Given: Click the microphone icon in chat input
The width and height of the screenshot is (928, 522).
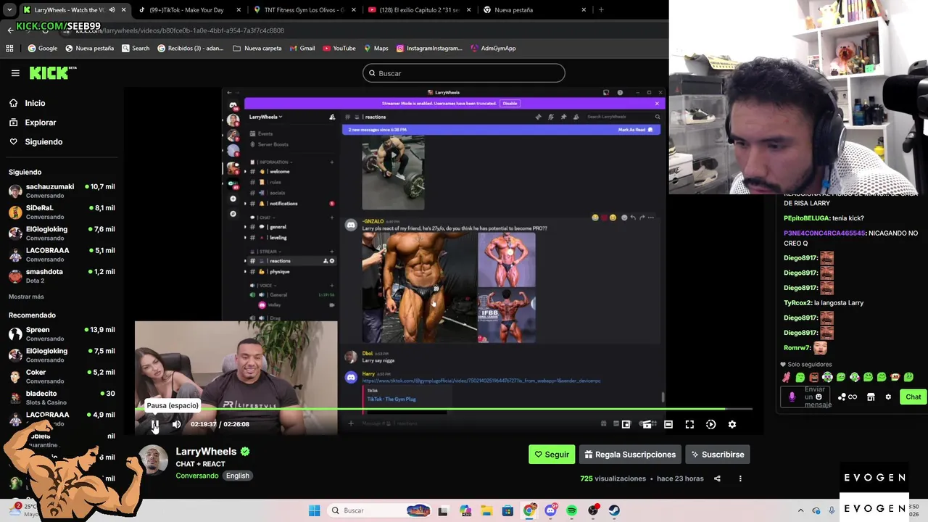Looking at the screenshot, I should [792, 397].
